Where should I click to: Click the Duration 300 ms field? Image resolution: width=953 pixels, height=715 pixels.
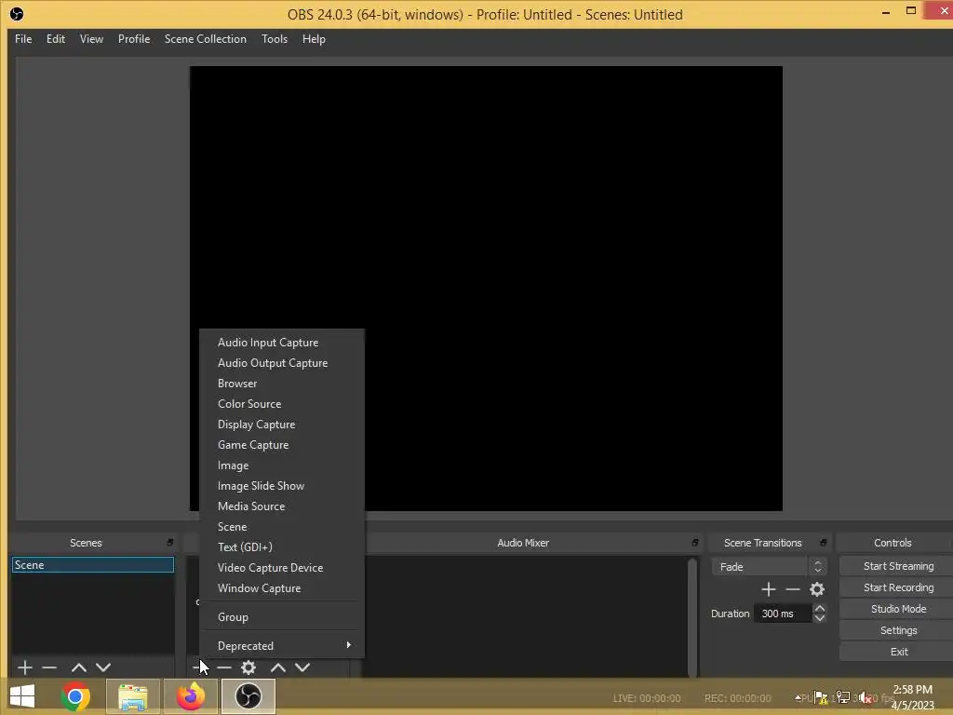pyautogui.click(x=783, y=614)
